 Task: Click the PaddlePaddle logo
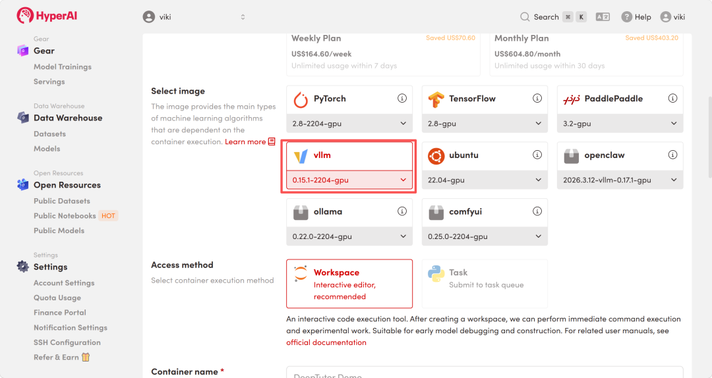[x=571, y=99]
